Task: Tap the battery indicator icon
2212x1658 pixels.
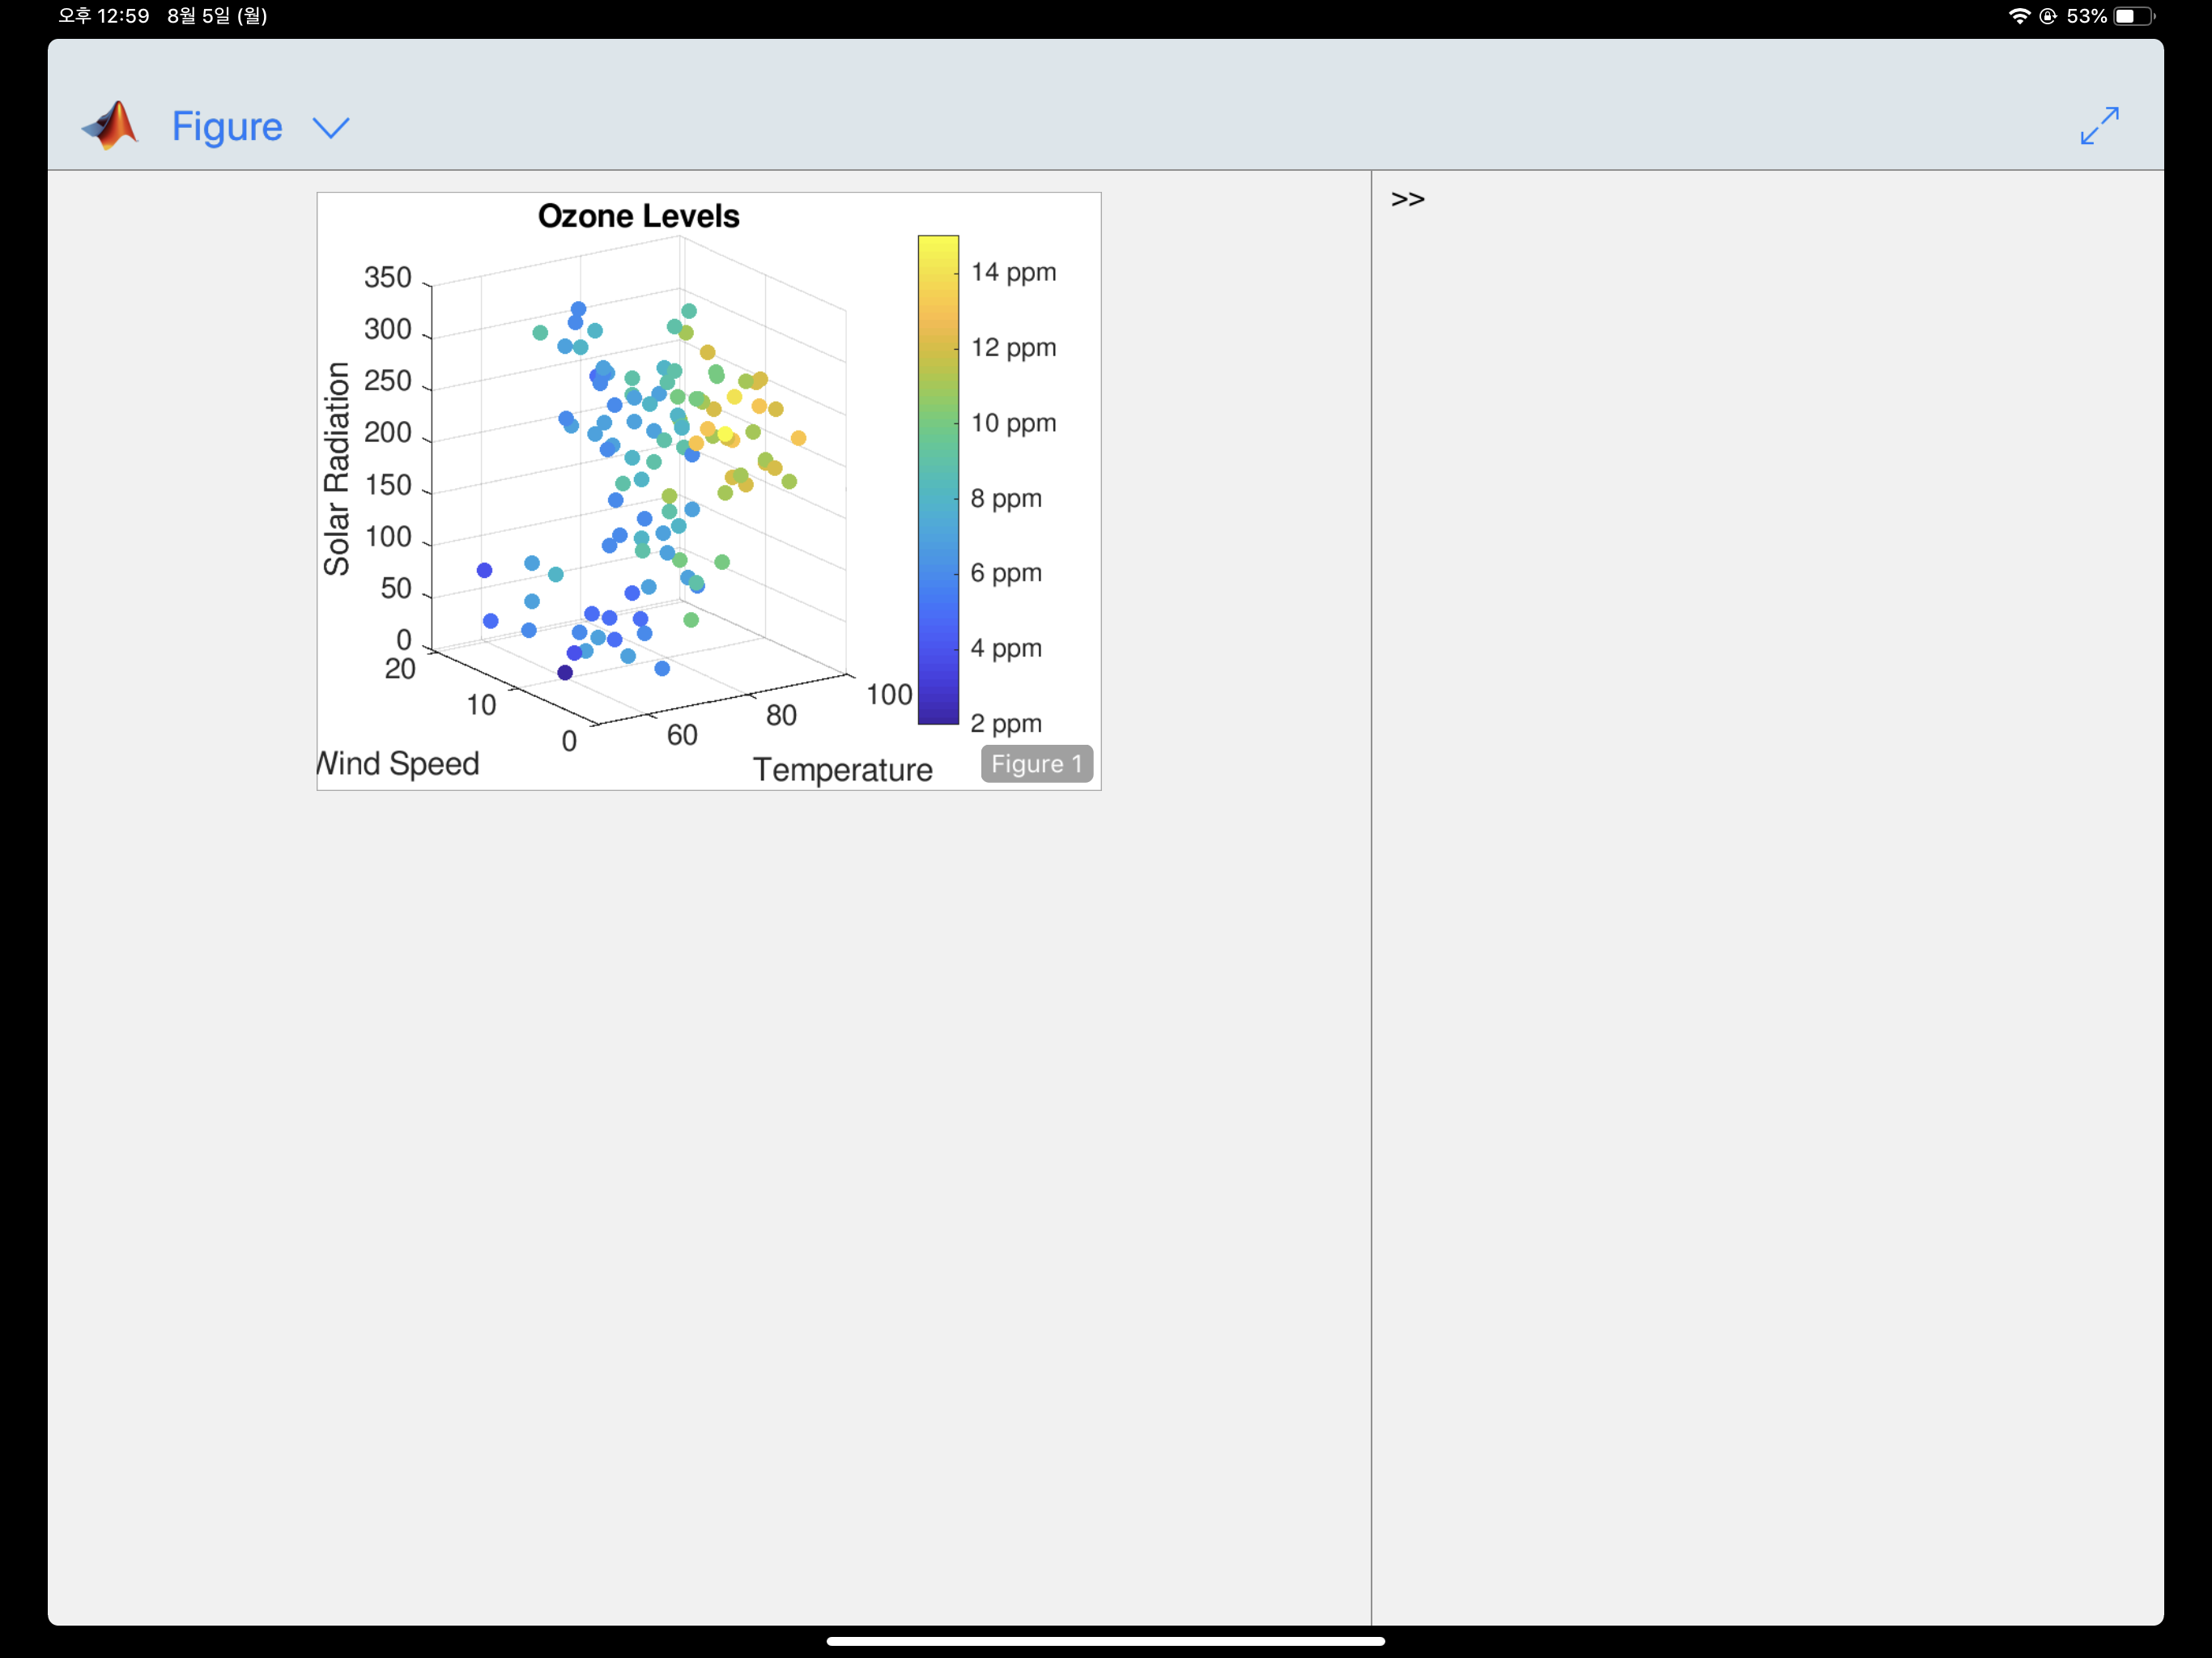Action: [2133, 16]
